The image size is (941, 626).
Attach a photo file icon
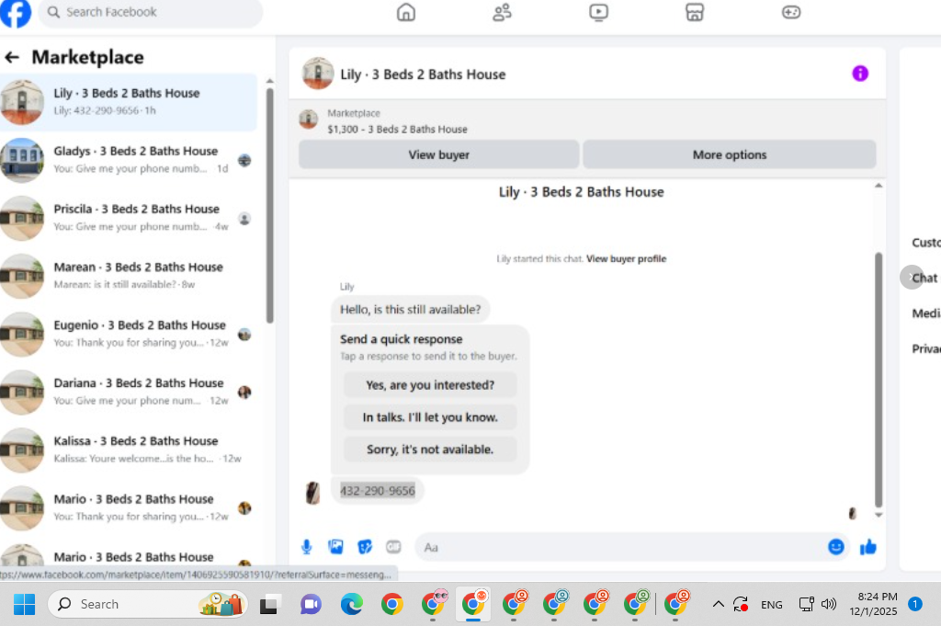click(x=335, y=547)
